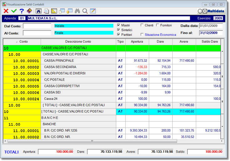Click the table with document icon
The height and width of the screenshot is (161, 230).
click(x=62, y=11)
